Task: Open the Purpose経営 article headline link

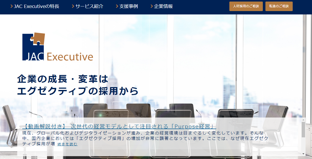Action: pyautogui.click(x=119, y=127)
